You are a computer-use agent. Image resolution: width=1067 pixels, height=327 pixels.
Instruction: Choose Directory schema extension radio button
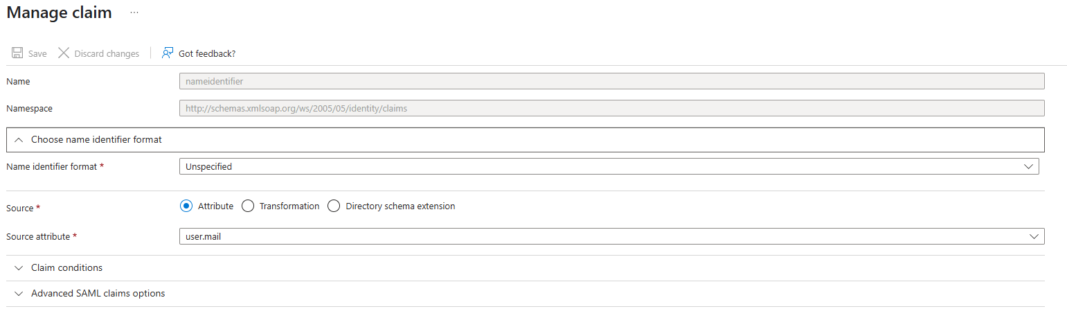pos(334,206)
